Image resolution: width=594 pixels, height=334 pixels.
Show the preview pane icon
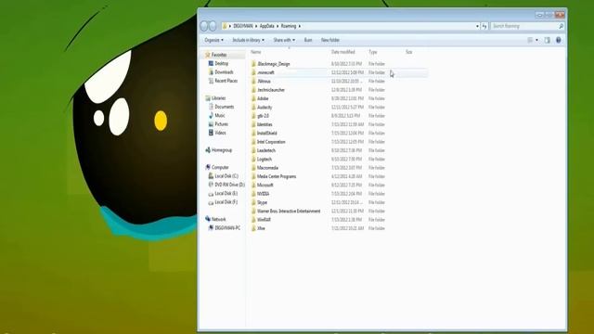tap(547, 40)
